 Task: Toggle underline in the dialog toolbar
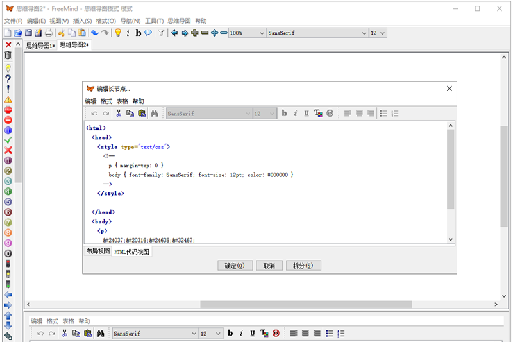(307, 114)
